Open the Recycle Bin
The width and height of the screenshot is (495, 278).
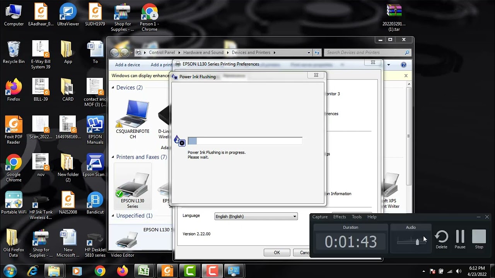(14, 52)
